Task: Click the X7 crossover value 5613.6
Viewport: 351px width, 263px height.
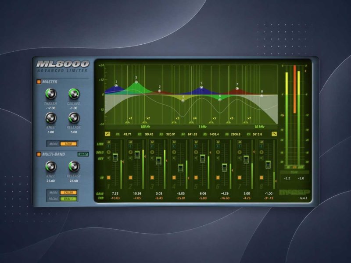Action: (x=257, y=134)
